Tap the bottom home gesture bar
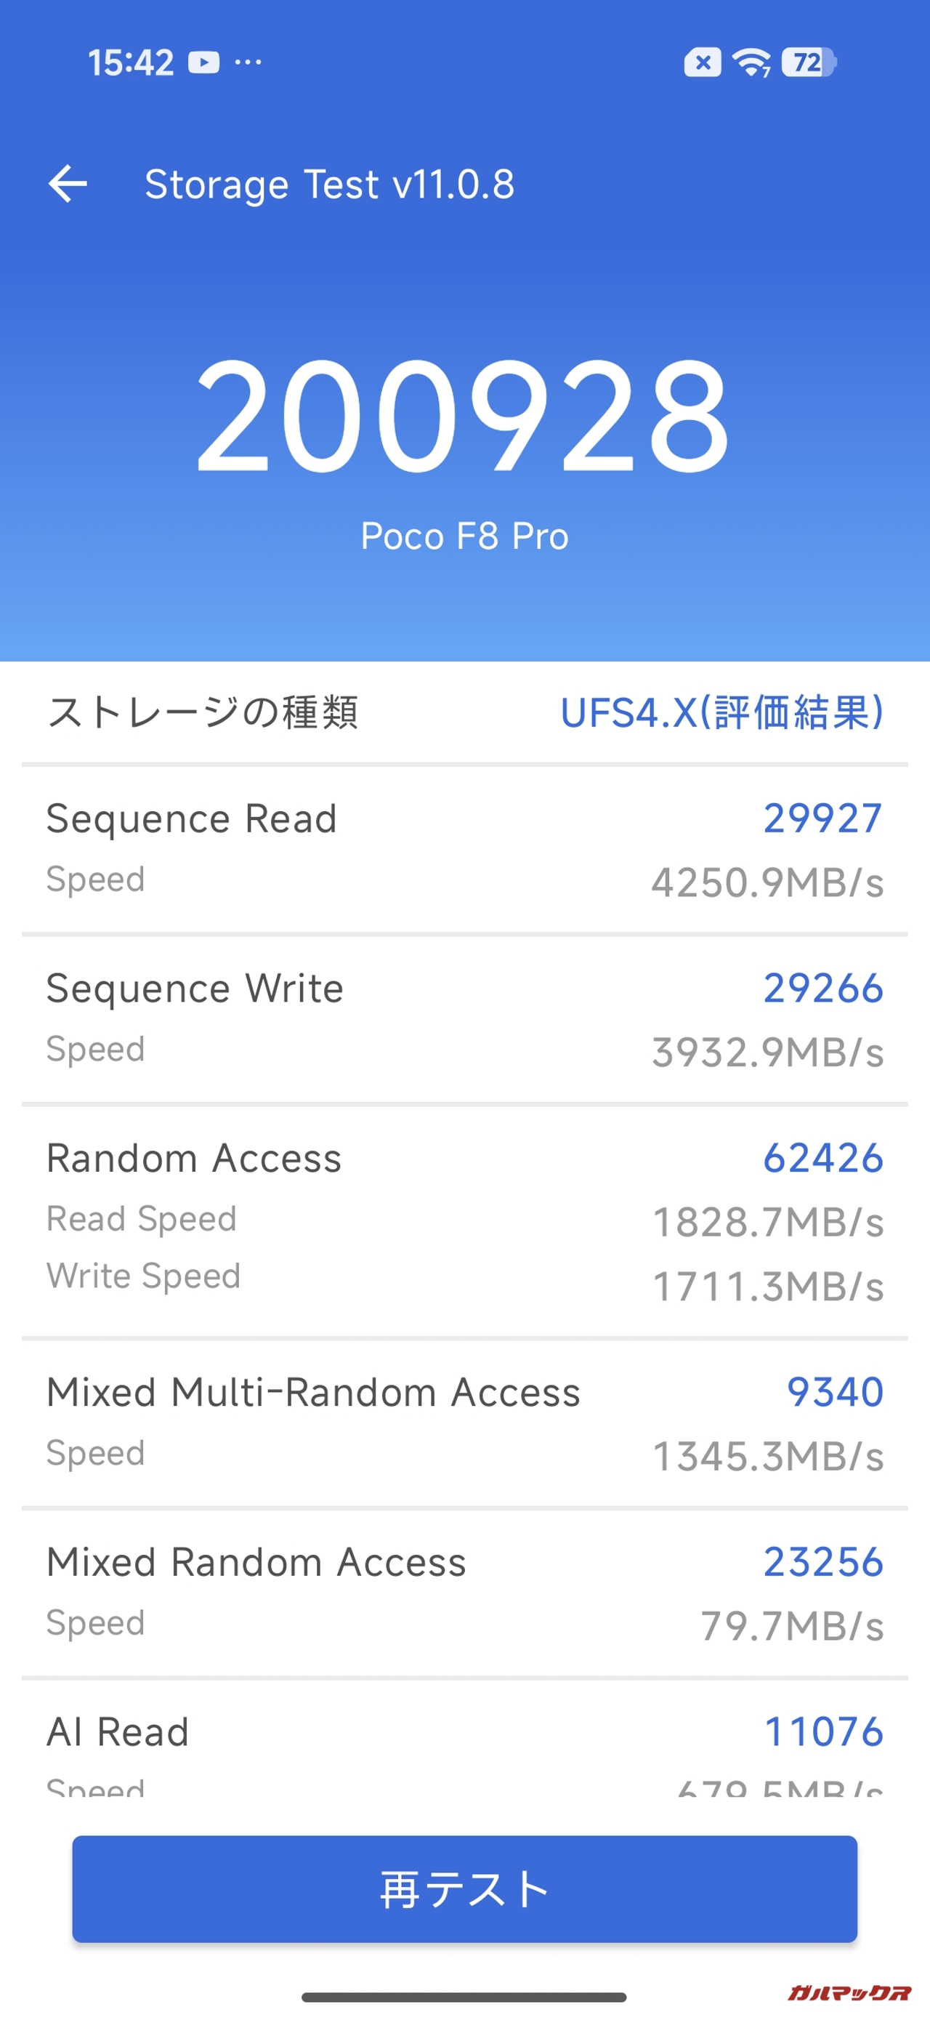Viewport: 930px width, 2020px height. point(464,1997)
